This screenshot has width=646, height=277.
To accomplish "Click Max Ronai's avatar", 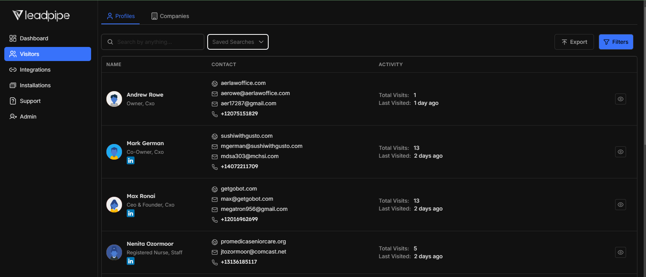I will (114, 205).
